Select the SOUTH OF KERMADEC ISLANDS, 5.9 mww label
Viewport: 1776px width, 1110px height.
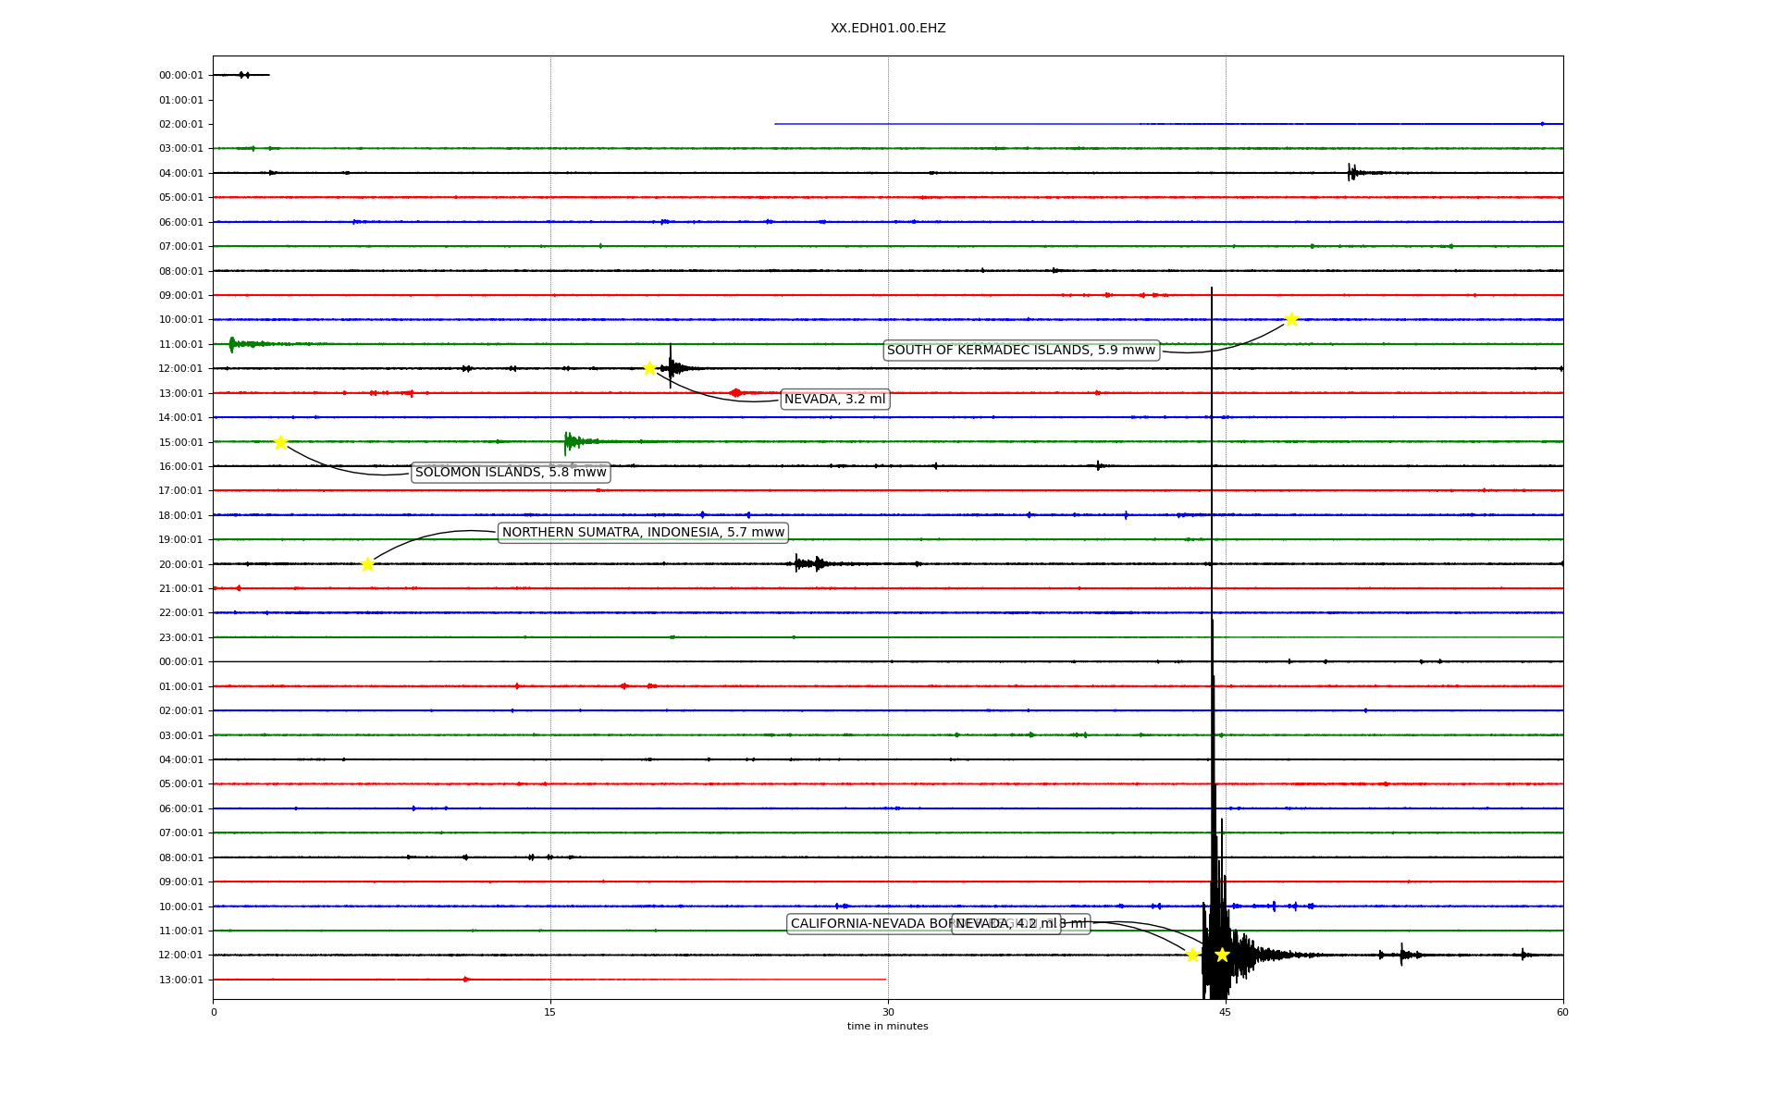(x=1020, y=350)
